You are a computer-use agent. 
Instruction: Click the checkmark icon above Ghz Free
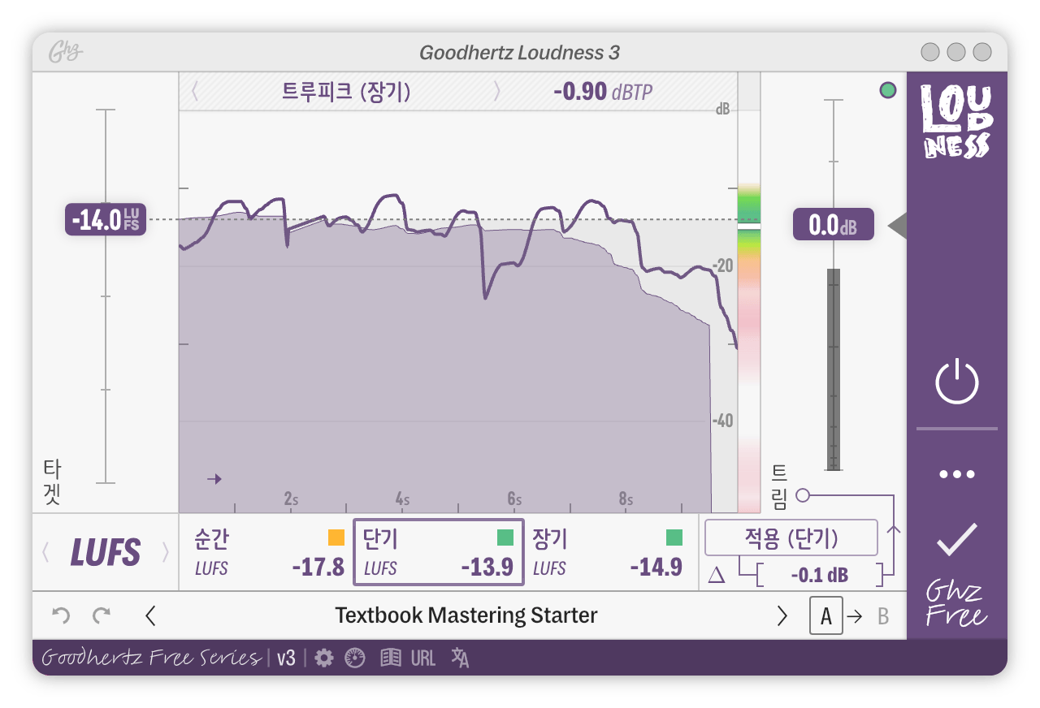point(956,540)
